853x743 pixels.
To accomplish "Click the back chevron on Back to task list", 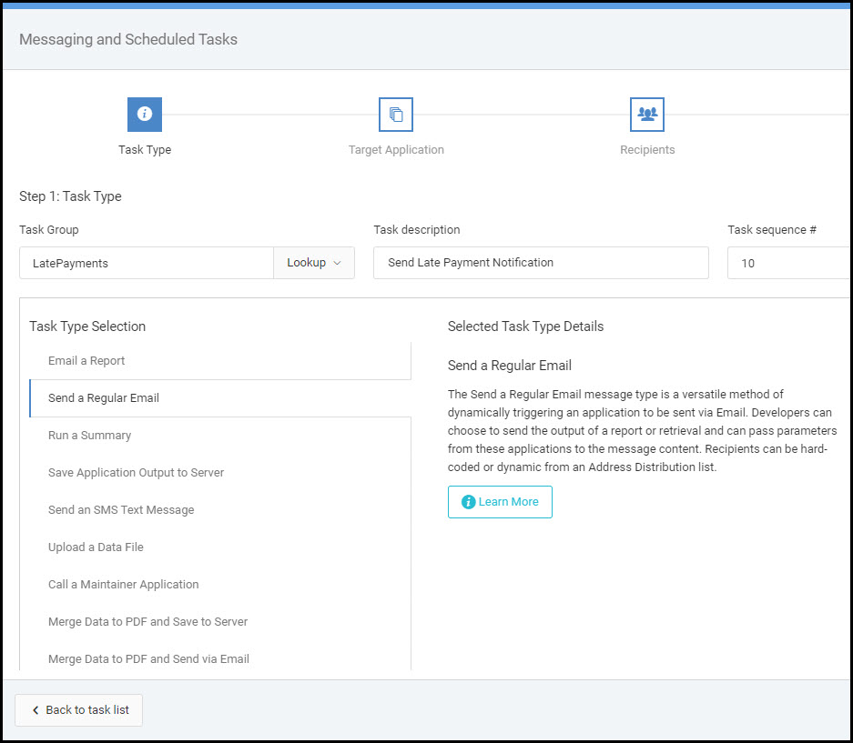I will click(34, 710).
